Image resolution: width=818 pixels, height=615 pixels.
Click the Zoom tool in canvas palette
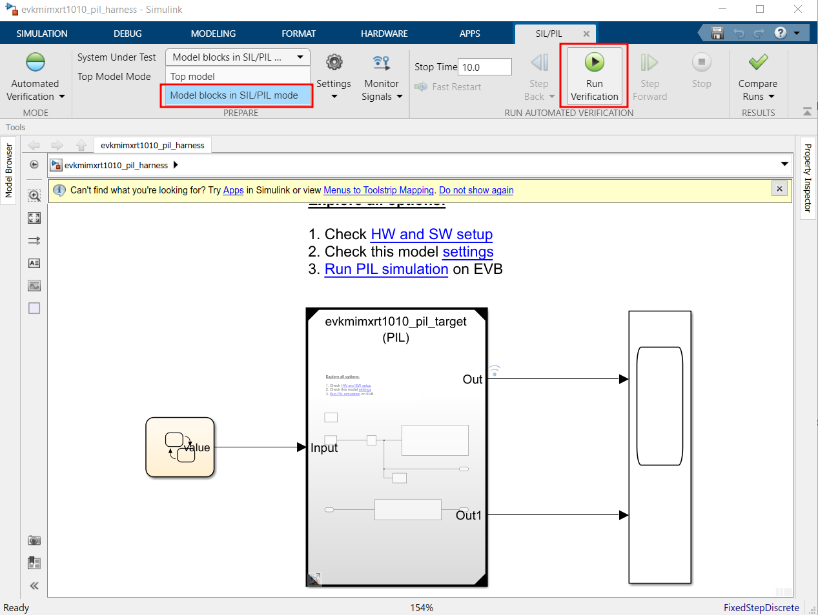pos(34,195)
